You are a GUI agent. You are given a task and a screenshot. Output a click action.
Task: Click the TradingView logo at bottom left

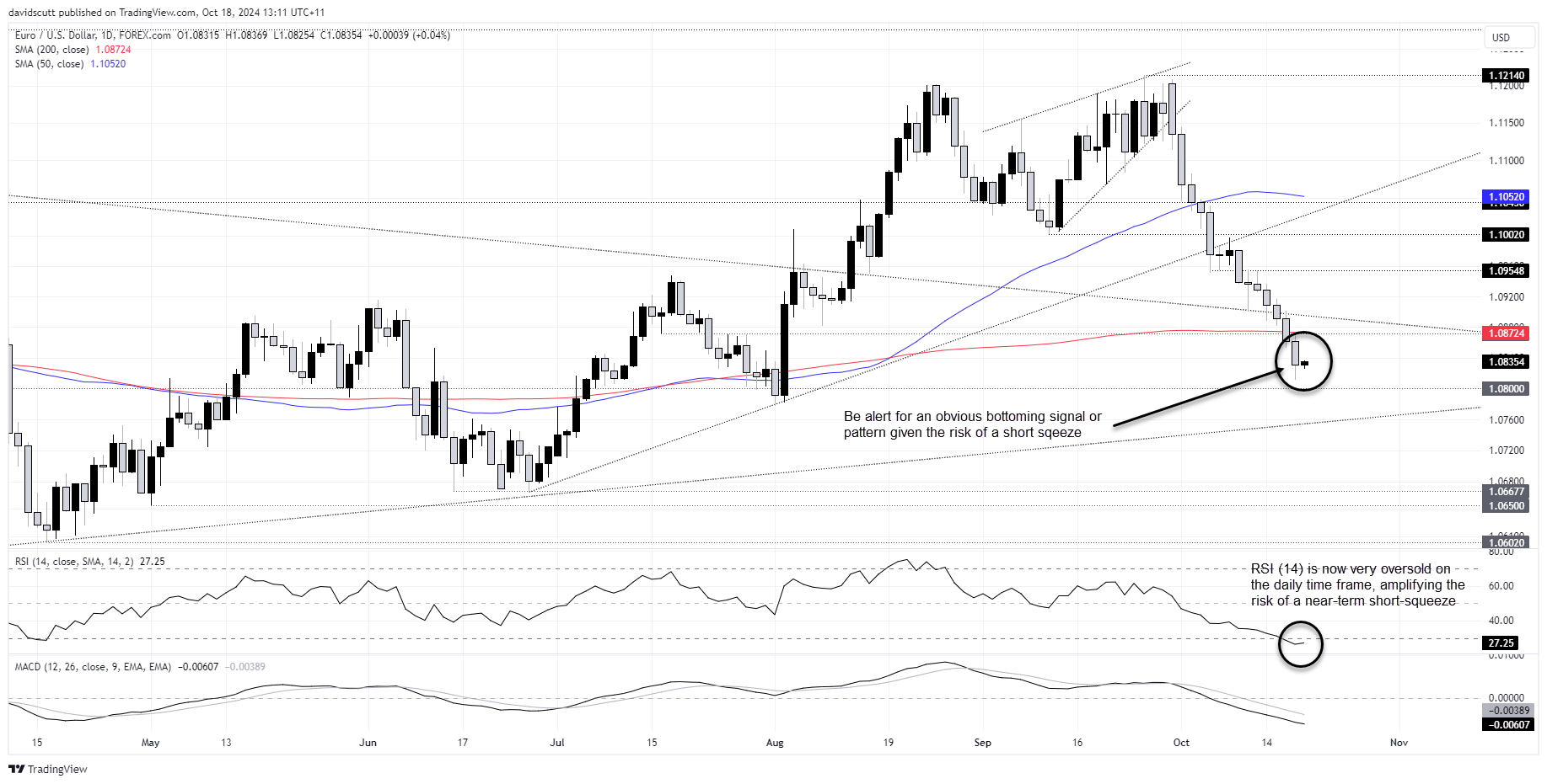pyautogui.click(x=48, y=769)
